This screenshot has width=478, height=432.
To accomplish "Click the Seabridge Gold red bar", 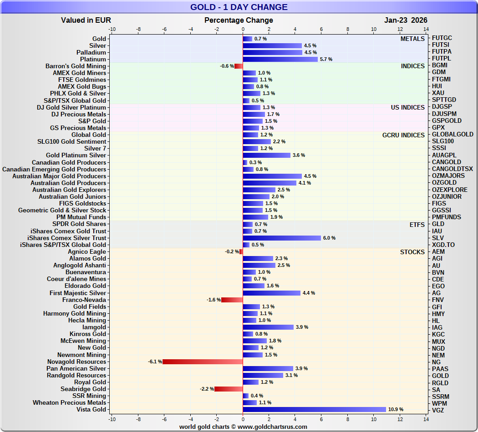I will click(228, 389).
